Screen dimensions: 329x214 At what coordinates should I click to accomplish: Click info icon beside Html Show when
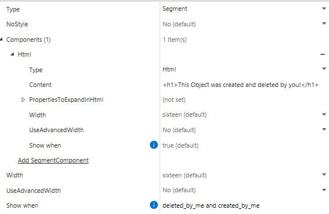point(153,145)
